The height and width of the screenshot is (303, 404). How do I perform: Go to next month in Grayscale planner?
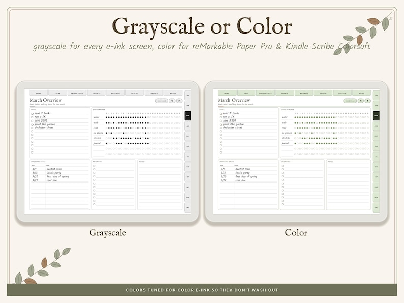(x=179, y=101)
